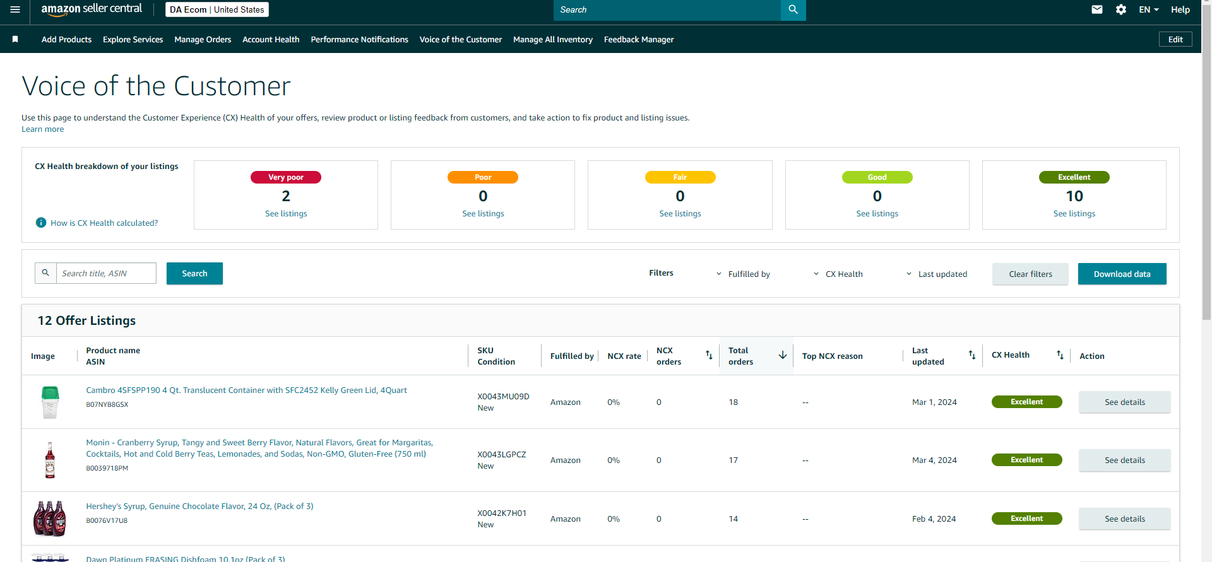This screenshot has width=1212, height=562.
Task: Go to Manage Orders
Action: (203, 39)
